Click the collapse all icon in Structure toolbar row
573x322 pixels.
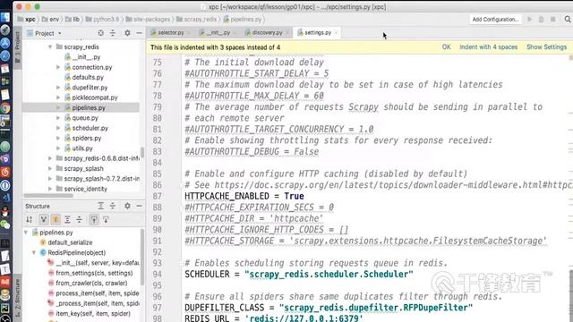[80, 219]
